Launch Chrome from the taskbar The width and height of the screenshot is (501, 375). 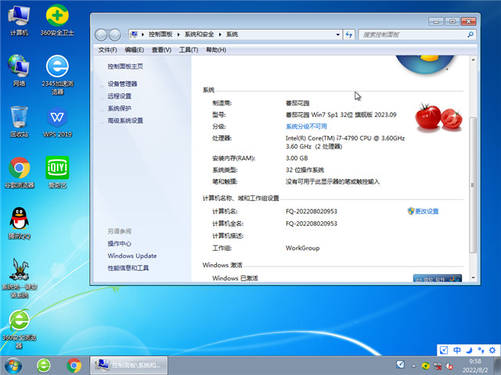click(74, 366)
